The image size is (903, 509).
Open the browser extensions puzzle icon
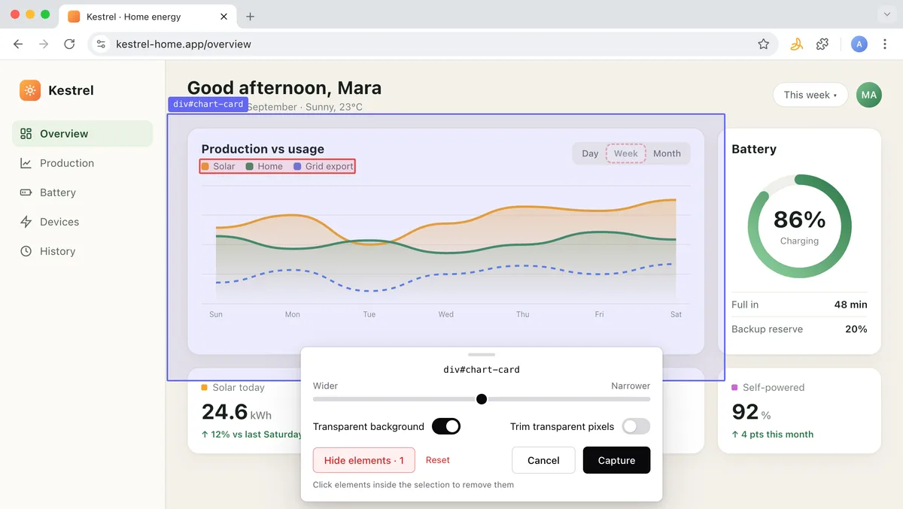(822, 44)
